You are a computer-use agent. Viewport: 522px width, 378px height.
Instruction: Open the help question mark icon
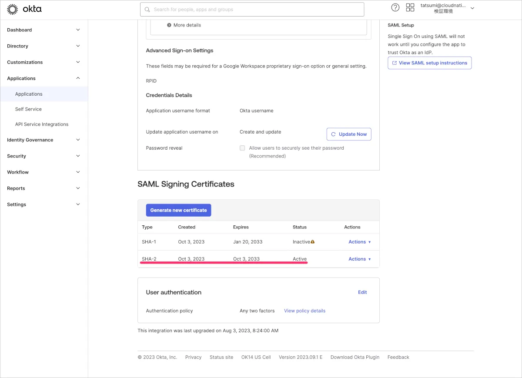click(395, 7)
